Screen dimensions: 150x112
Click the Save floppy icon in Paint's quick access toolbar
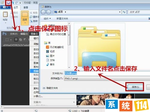[x=8, y=3]
